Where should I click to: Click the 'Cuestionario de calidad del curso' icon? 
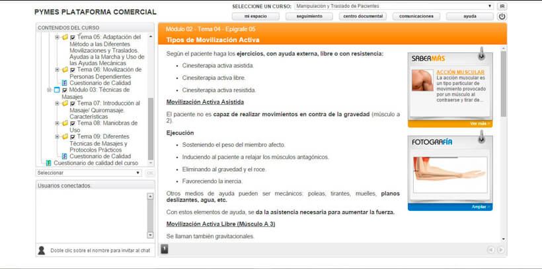49,163
